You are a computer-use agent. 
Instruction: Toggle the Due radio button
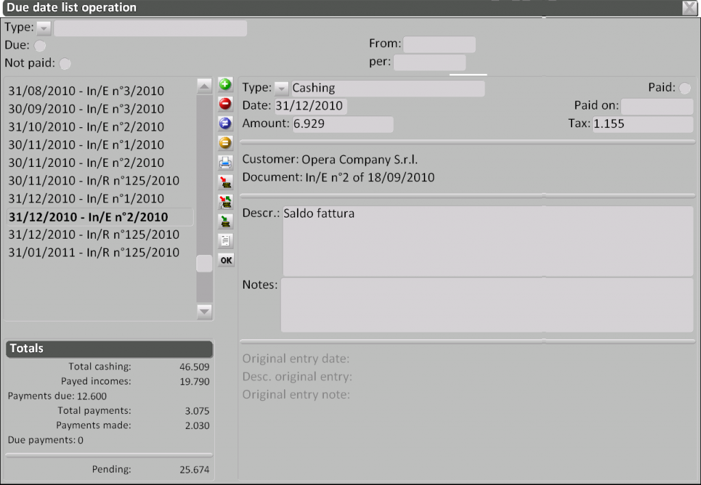click(x=40, y=46)
